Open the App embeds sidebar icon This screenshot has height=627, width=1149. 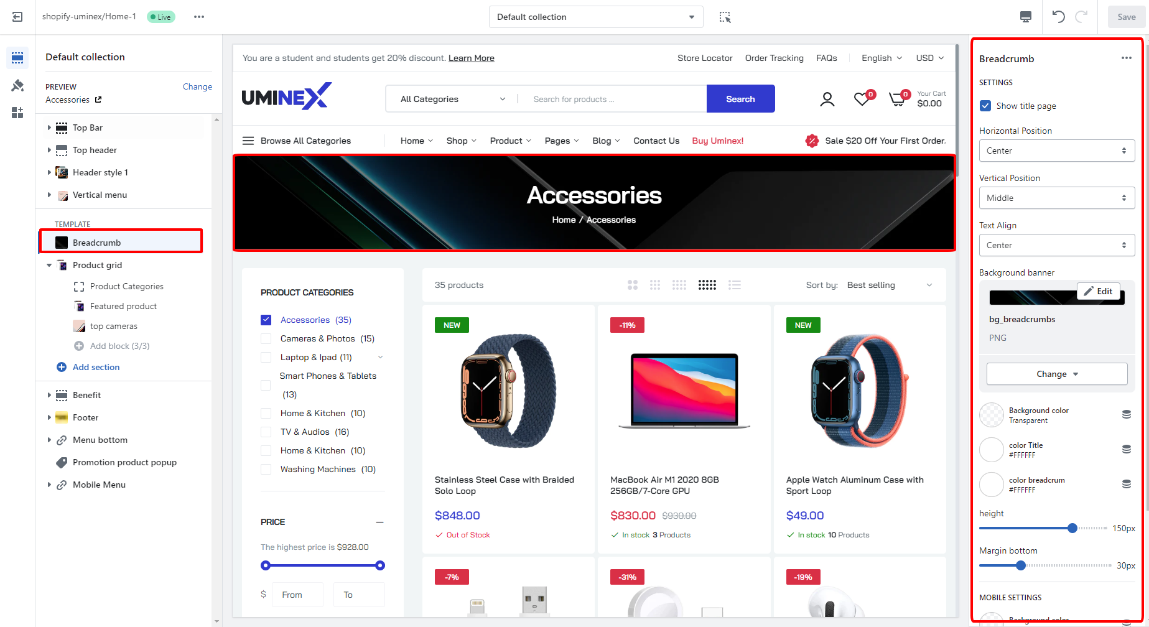17,113
